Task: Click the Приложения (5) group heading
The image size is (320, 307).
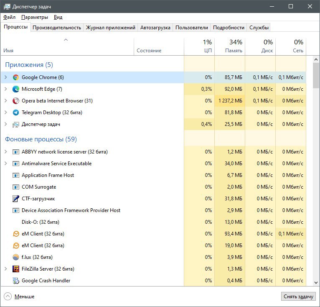Action: coord(29,65)
